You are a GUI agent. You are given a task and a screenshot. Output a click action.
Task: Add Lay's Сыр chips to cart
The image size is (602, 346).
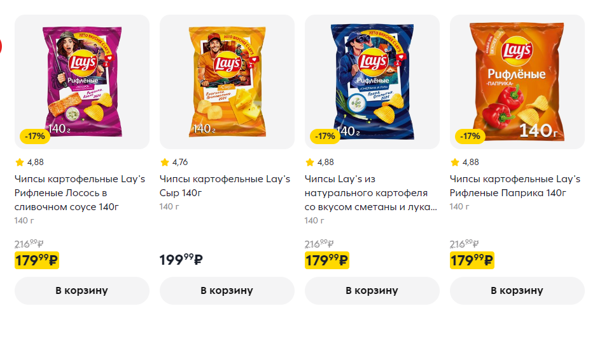(x=227, y=291)
